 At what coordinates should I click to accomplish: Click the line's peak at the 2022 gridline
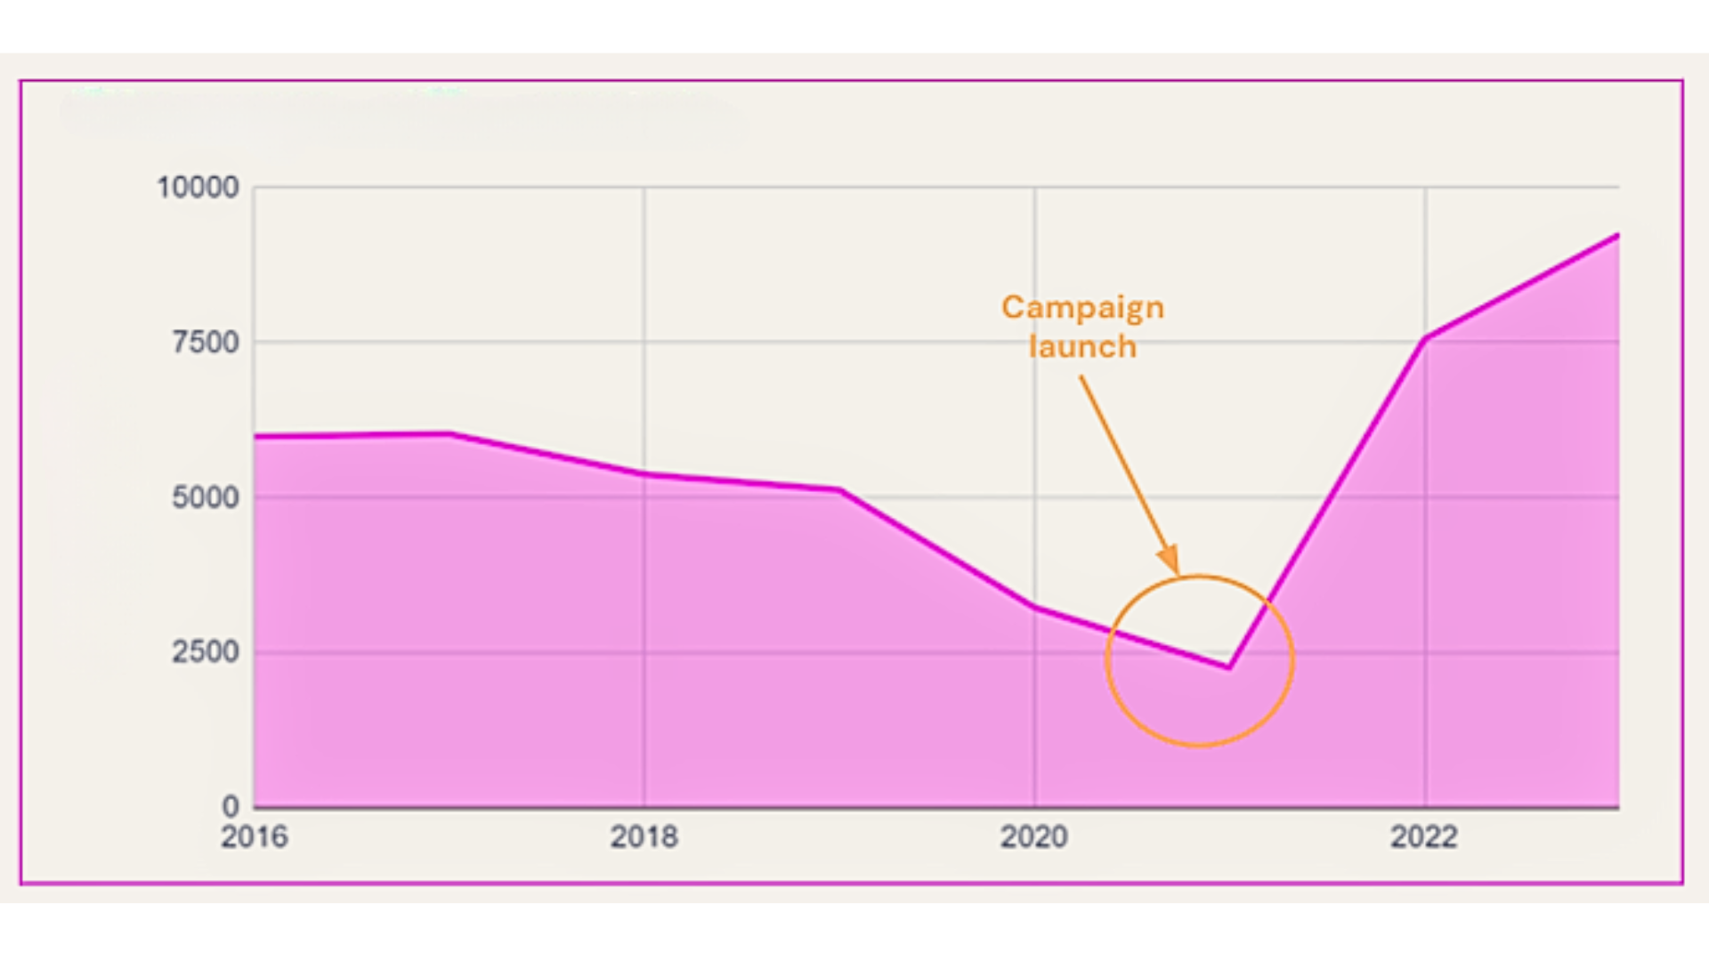tap(1424, 339)
